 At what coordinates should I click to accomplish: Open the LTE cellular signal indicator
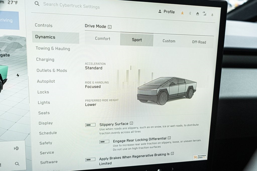pyautogui.click(x=204, y=14)
